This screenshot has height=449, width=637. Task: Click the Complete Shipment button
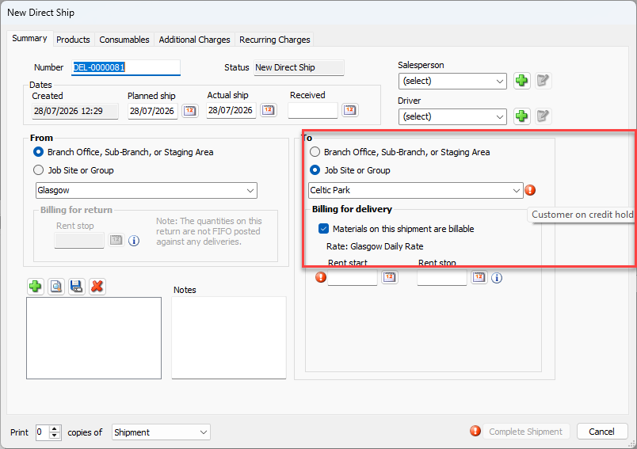click(x=526, y=432)
